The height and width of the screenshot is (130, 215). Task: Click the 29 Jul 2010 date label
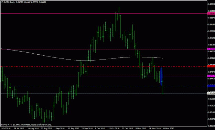[x=19, y=129]
